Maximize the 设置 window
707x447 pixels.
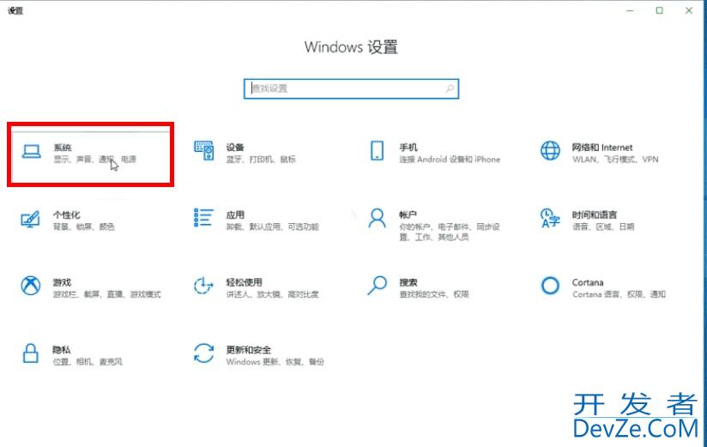point(659,10)
